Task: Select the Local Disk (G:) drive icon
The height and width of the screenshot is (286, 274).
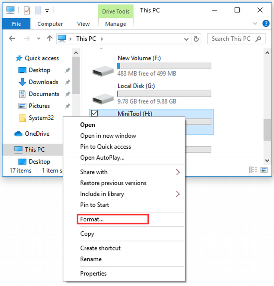Action: pyautogui.click(x=103, y=99)
